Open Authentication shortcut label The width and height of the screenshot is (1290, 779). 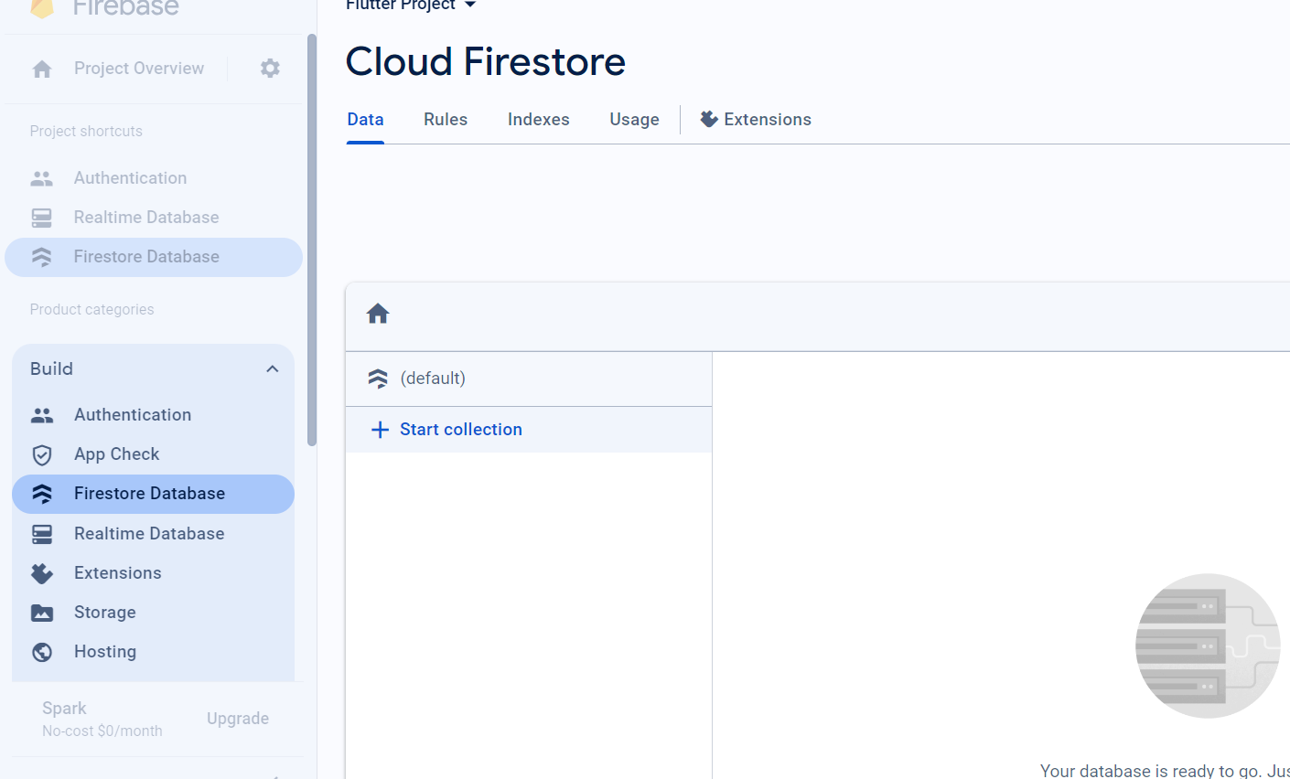(x=130, y=178)
